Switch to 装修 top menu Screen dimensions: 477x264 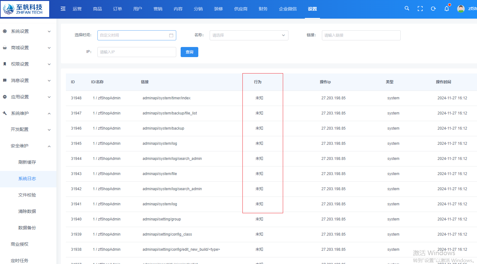tap(218, 9)
